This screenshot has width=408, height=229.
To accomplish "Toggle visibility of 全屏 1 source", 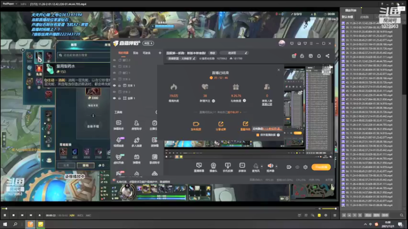I will click(114, 98).
